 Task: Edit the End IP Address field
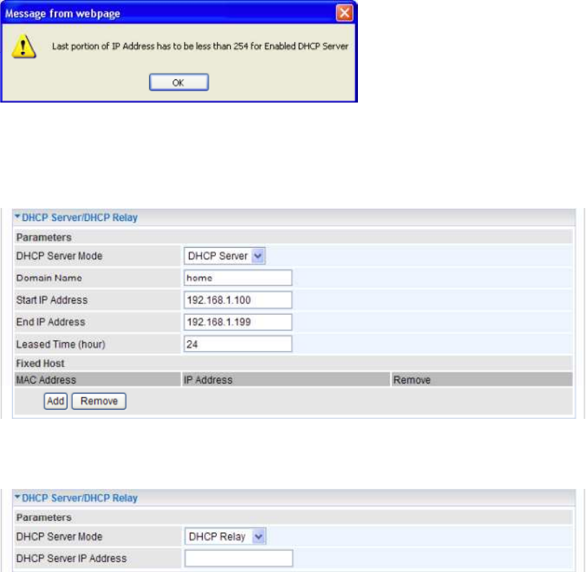(237, 322)
